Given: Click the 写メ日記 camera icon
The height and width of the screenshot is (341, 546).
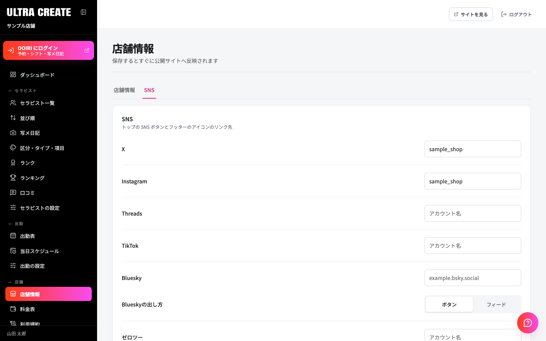Looking at the screenshot, I should (13, 133).
